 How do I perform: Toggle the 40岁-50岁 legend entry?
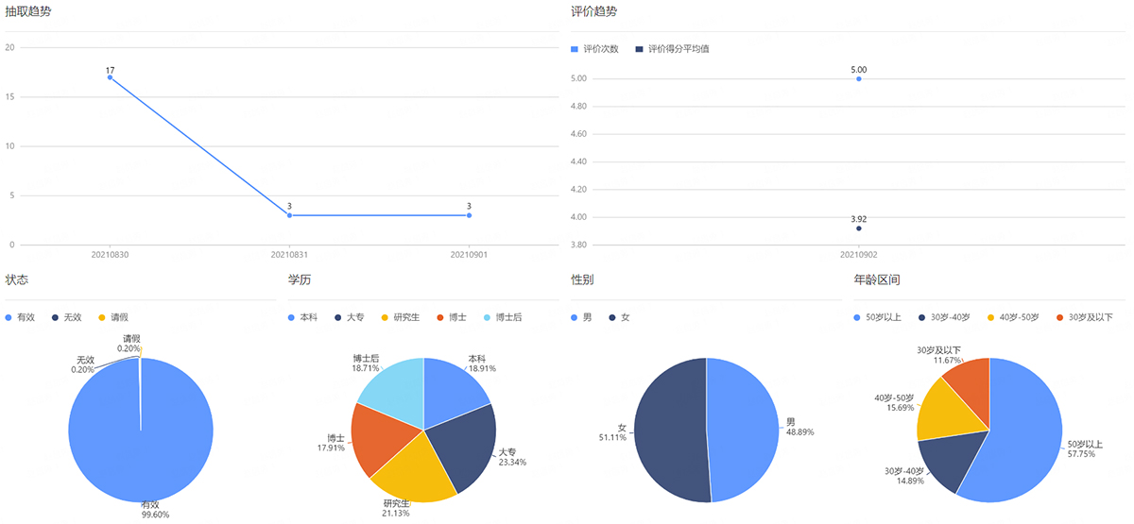(x=1013, y=317)
